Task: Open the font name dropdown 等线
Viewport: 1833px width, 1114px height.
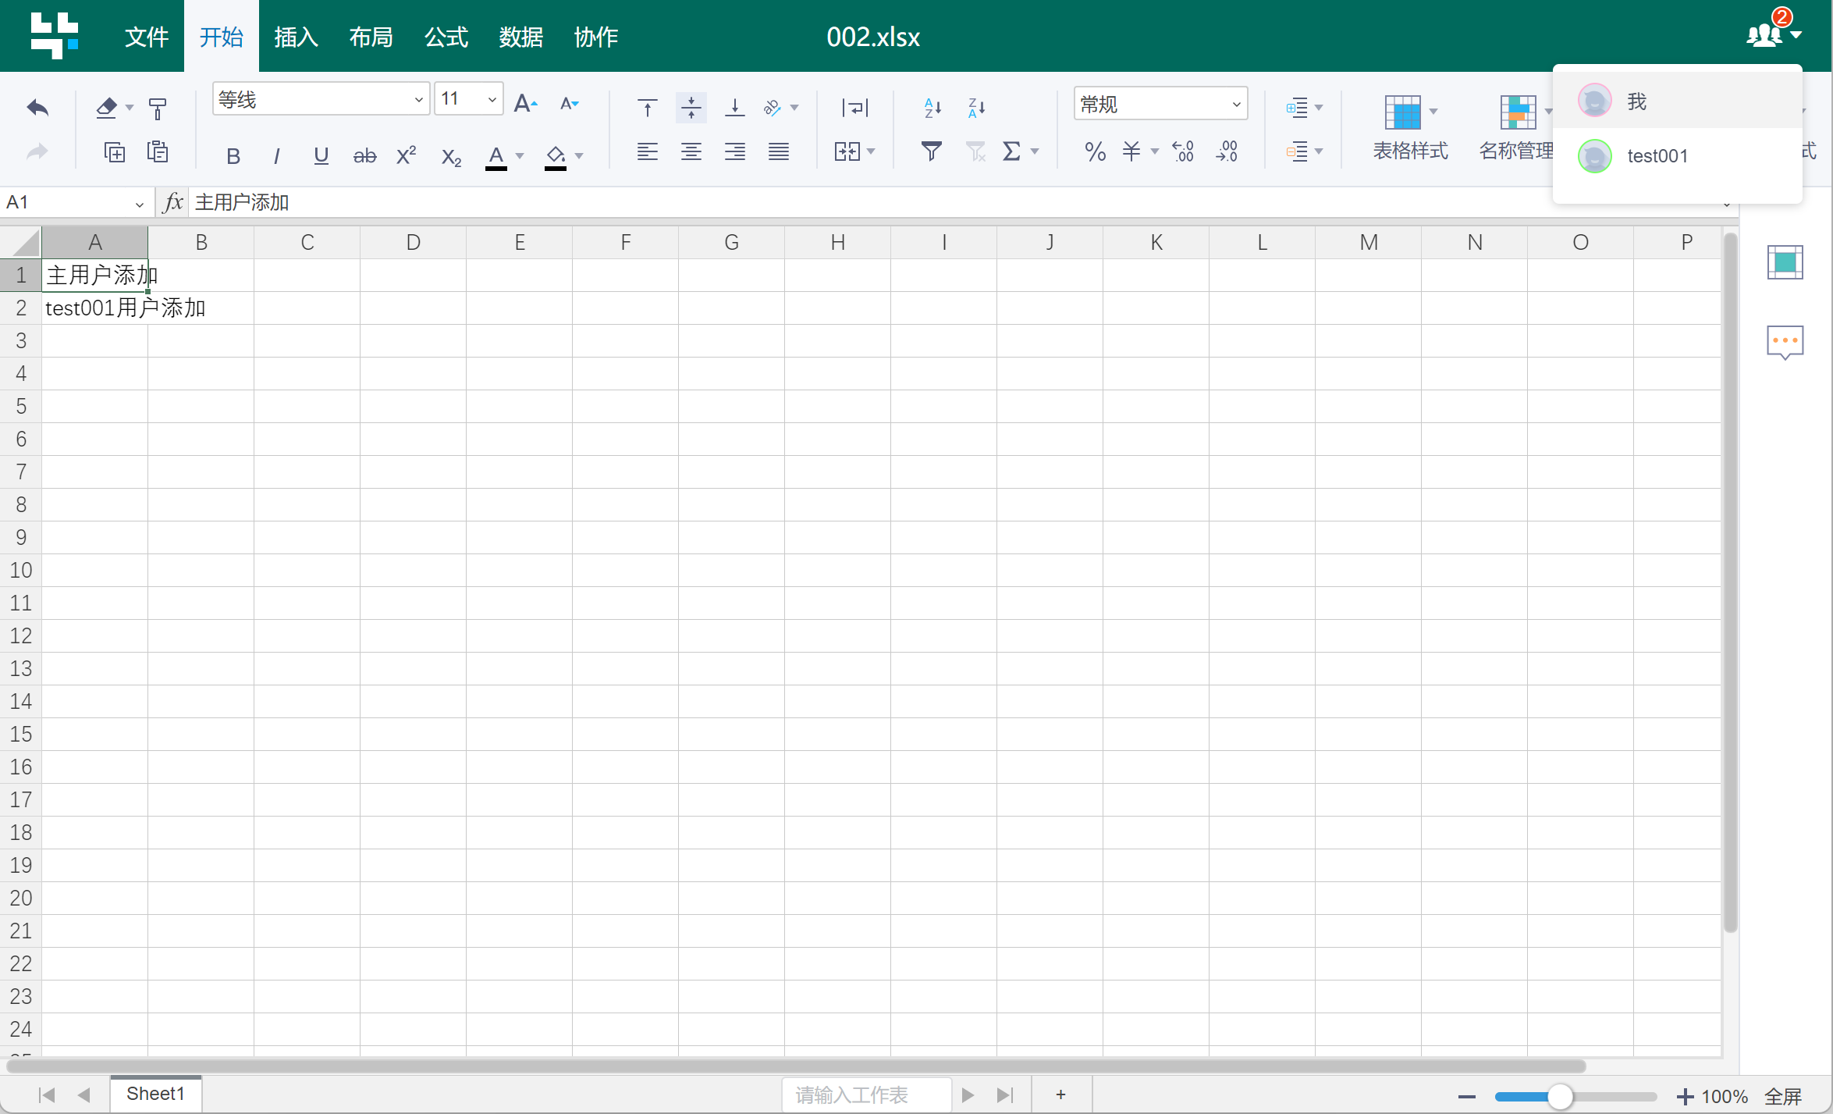Action: 320,99
